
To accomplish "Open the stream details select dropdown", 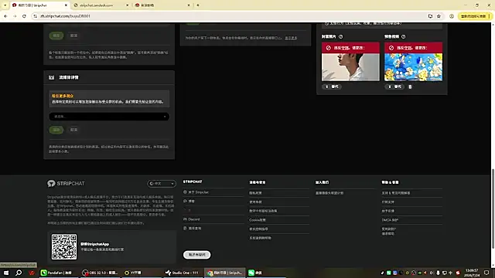I will 109,117.
